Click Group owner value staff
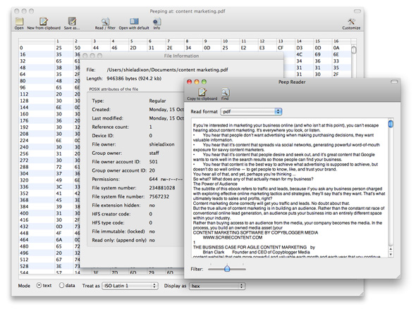This screenshot has width=416, height=309. (x=154, y=153)
